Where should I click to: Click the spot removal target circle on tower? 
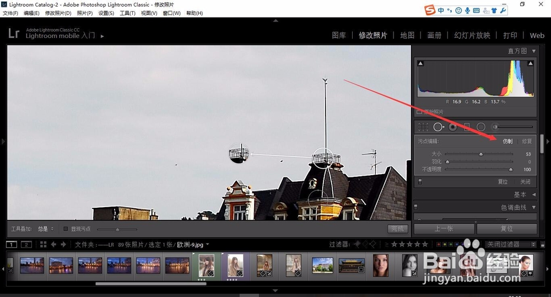coord(323,158)
